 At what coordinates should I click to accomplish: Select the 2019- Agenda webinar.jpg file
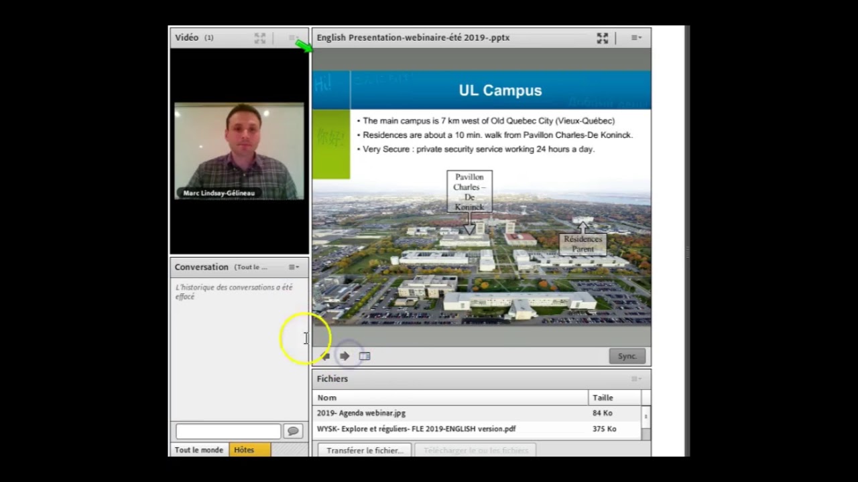(x=477, y=413)
